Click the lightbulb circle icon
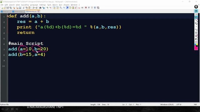The image size is (200, 112). (196, 7)
